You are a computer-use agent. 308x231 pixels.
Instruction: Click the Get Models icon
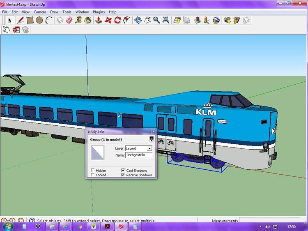click(x=227, y=20)
